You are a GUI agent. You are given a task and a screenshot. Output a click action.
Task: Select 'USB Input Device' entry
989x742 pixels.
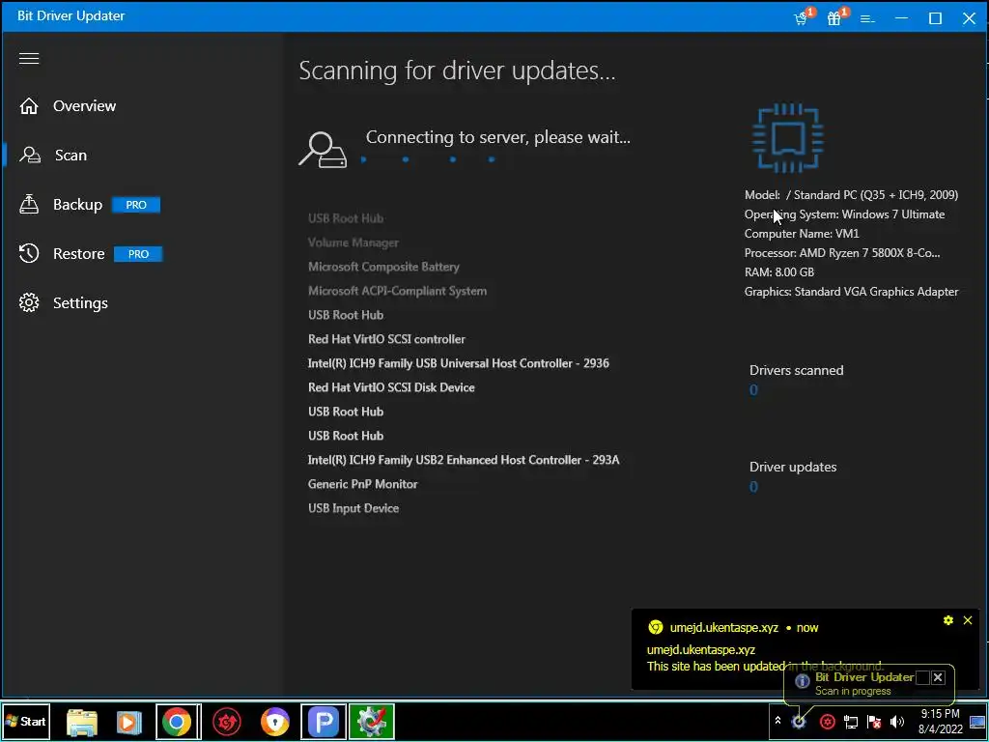click(353, 508)
